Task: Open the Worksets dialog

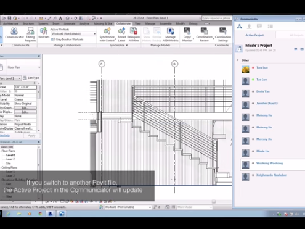Action: tap(44, 33)
